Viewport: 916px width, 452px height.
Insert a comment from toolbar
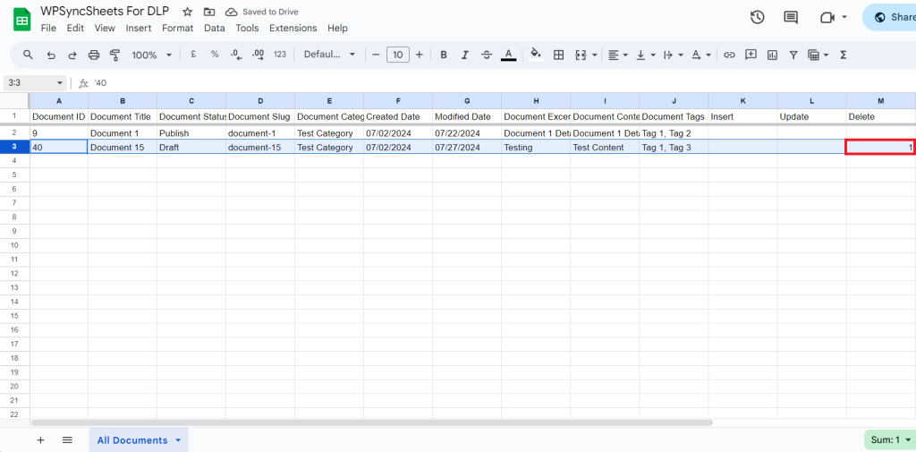point(751,55)
